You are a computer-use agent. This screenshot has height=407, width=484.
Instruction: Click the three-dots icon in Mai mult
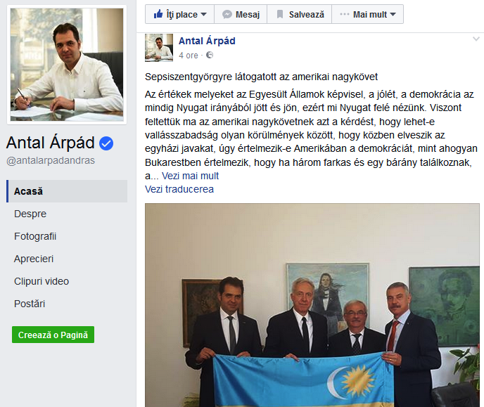click(x=345, y=14)
